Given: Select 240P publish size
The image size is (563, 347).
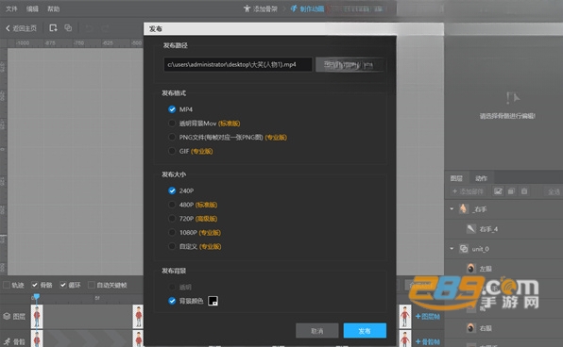Looking at the screenshot, I should click(x=172, y=190).
